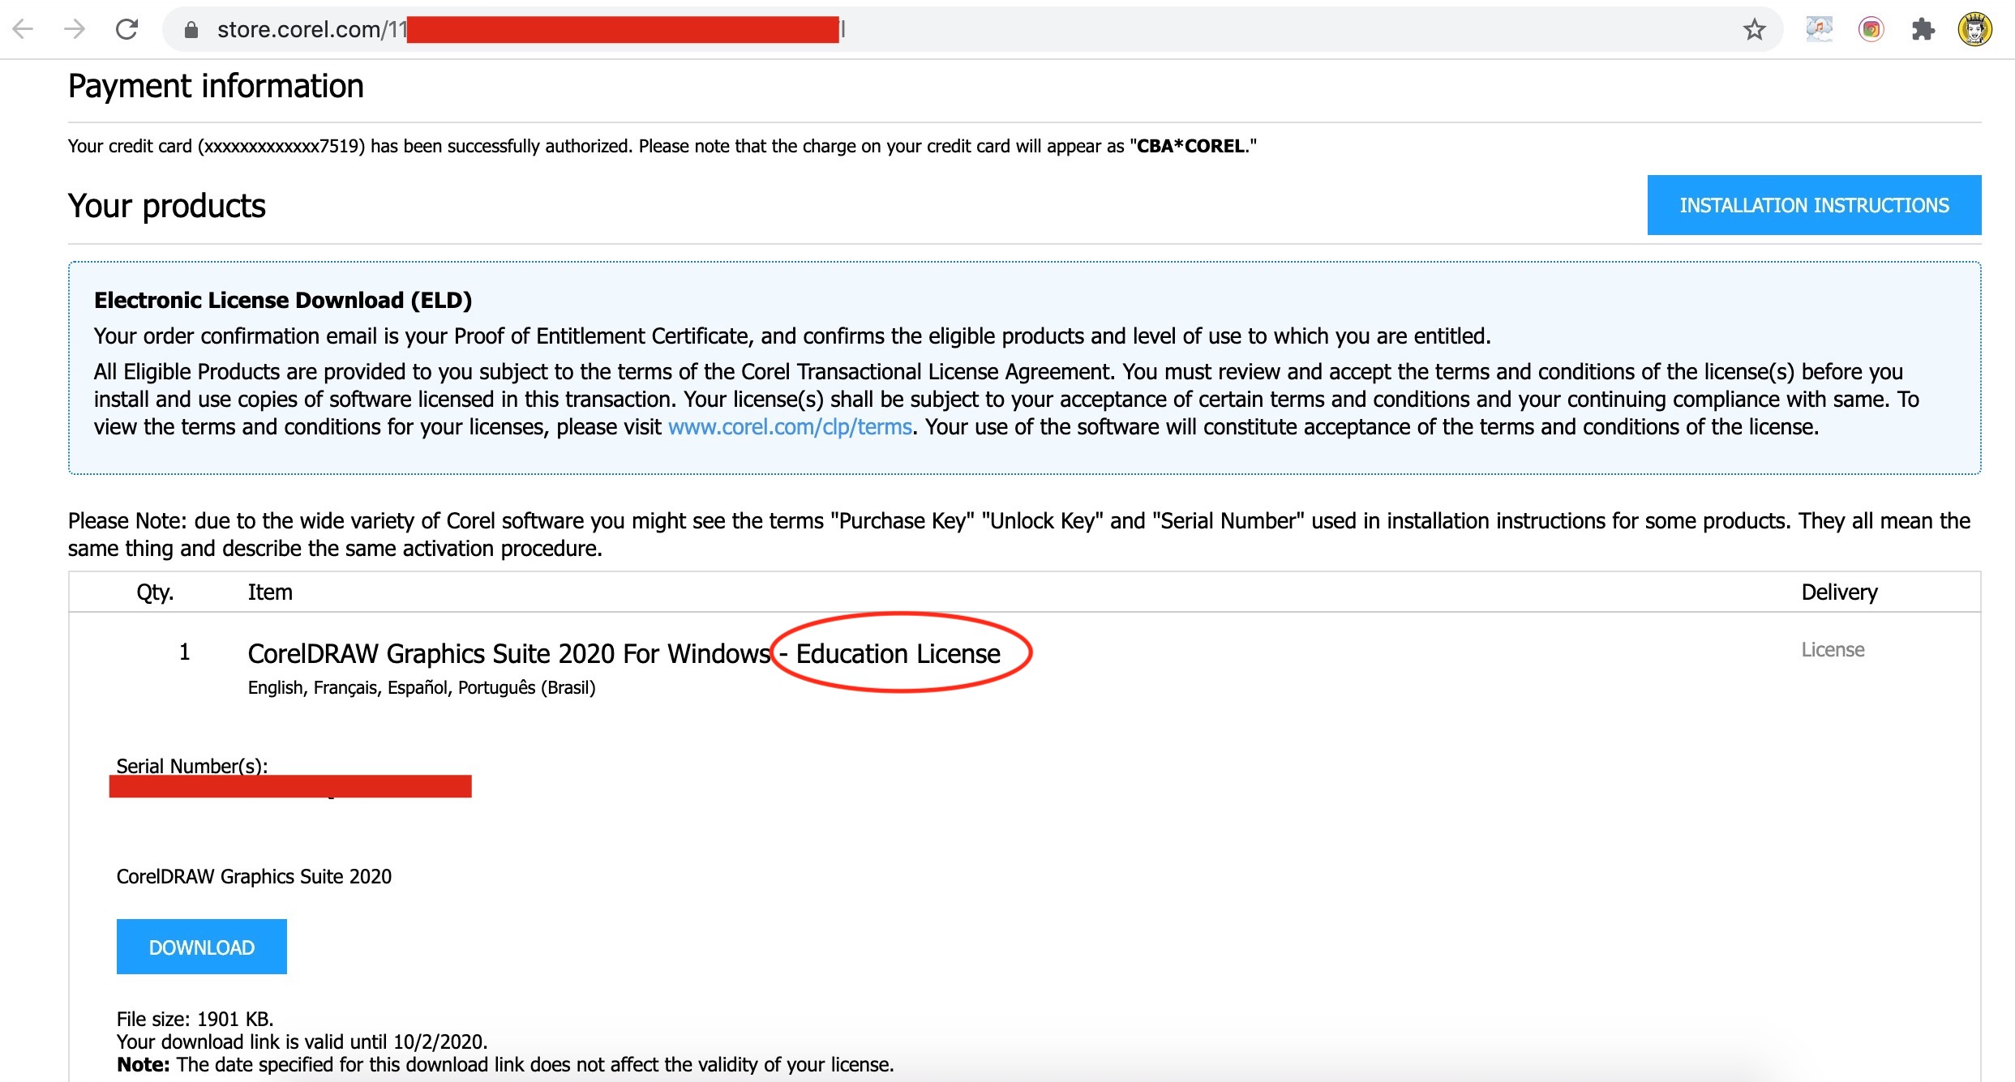The image size is (2015, 1082).
Task: Click the Education License text
Action: click(x=898, y=653)
